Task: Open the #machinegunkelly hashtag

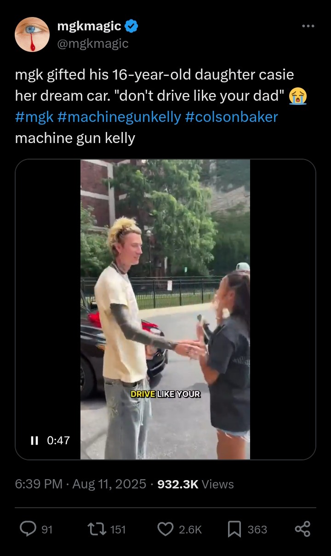Action: point(120,117)
